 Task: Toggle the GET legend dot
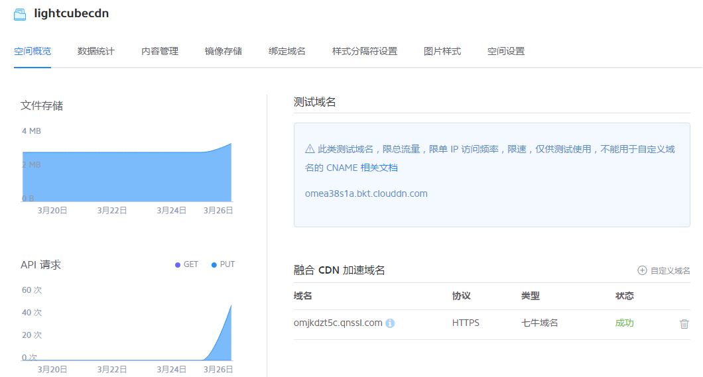coord(178,264)
